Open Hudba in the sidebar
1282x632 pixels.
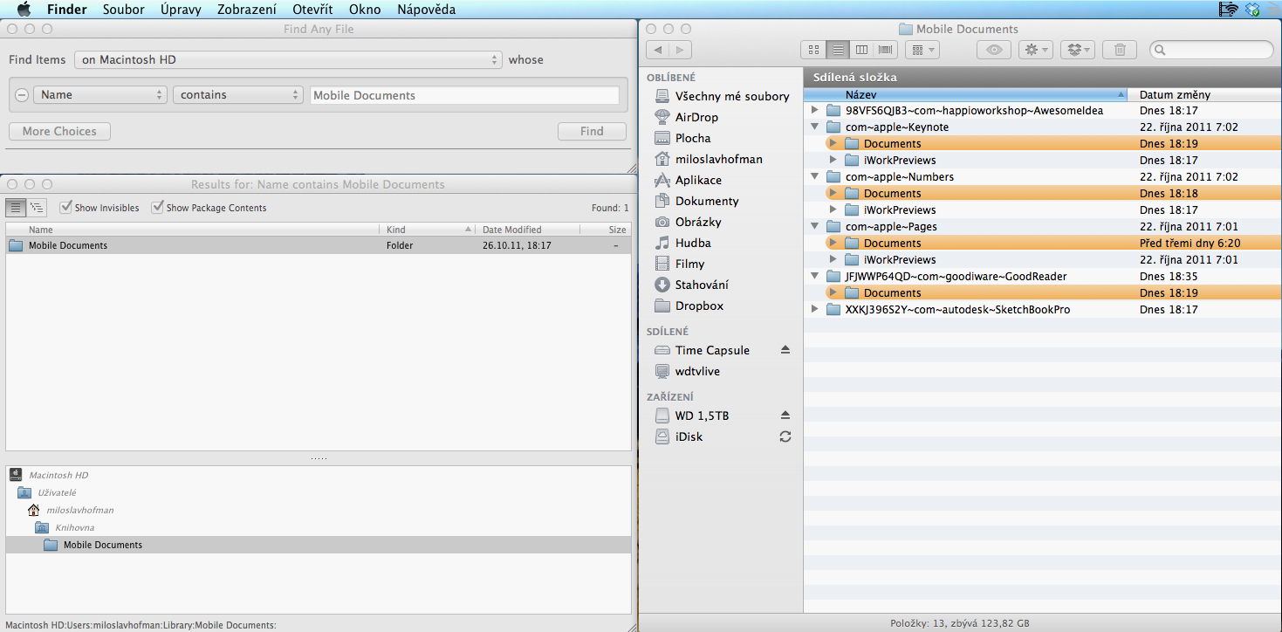(x=693, y=243)
